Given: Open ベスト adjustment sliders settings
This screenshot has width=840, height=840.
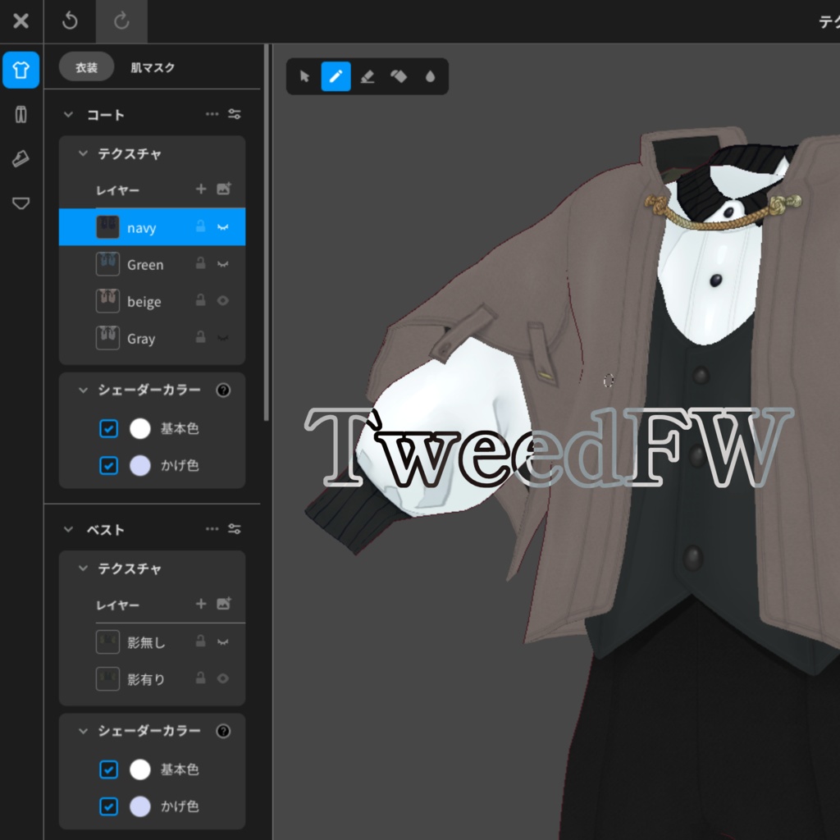Looking at the screenshot, I should tap(235, 529).
